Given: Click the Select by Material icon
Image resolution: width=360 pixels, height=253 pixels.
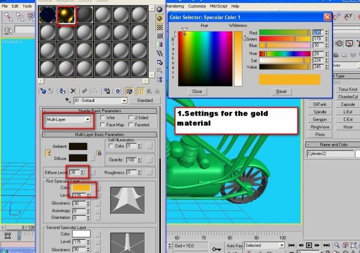Looking at the screenshot, I should 160,71.
